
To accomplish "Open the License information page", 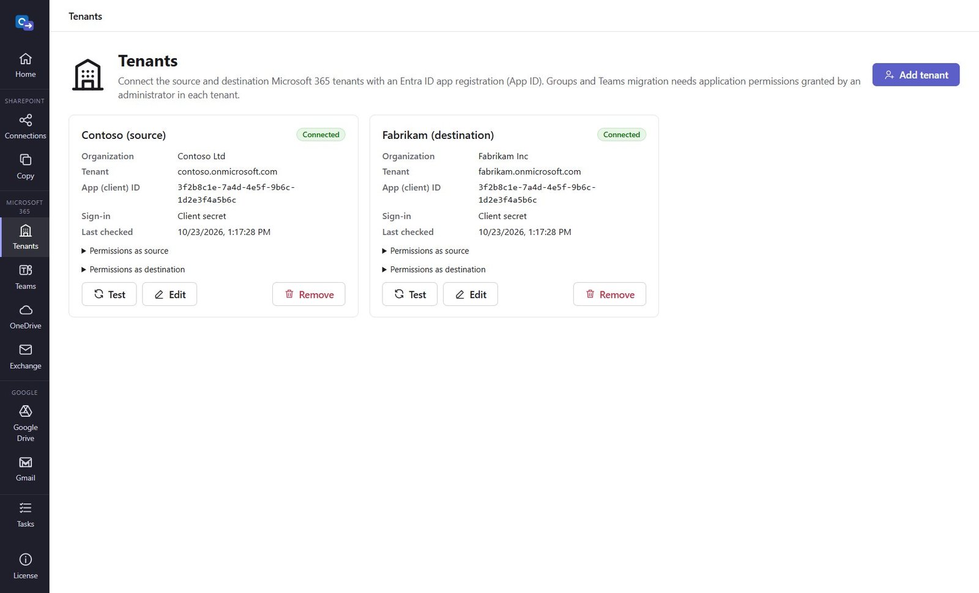I will click(25, 567).
